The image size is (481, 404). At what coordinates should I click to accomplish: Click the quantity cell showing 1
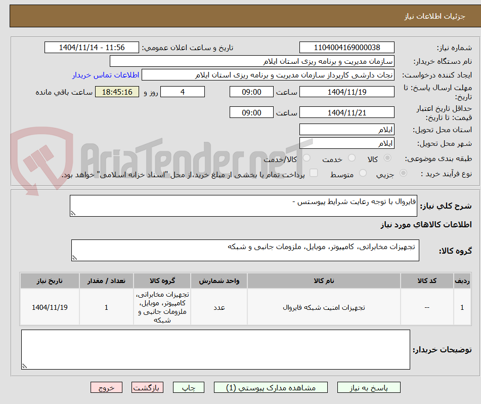click(106, 307)
